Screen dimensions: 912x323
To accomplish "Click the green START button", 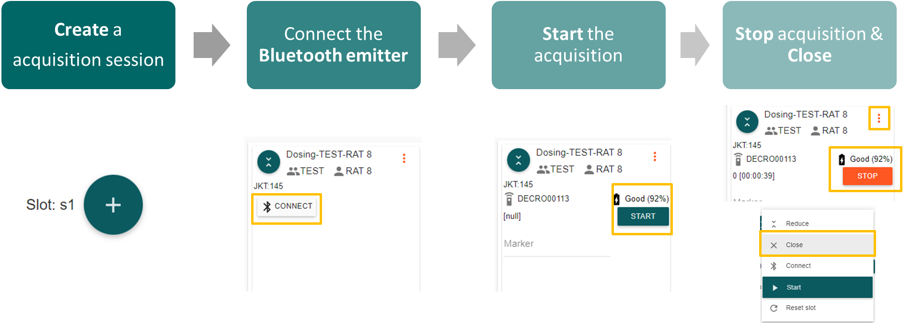I will [643, 216].
